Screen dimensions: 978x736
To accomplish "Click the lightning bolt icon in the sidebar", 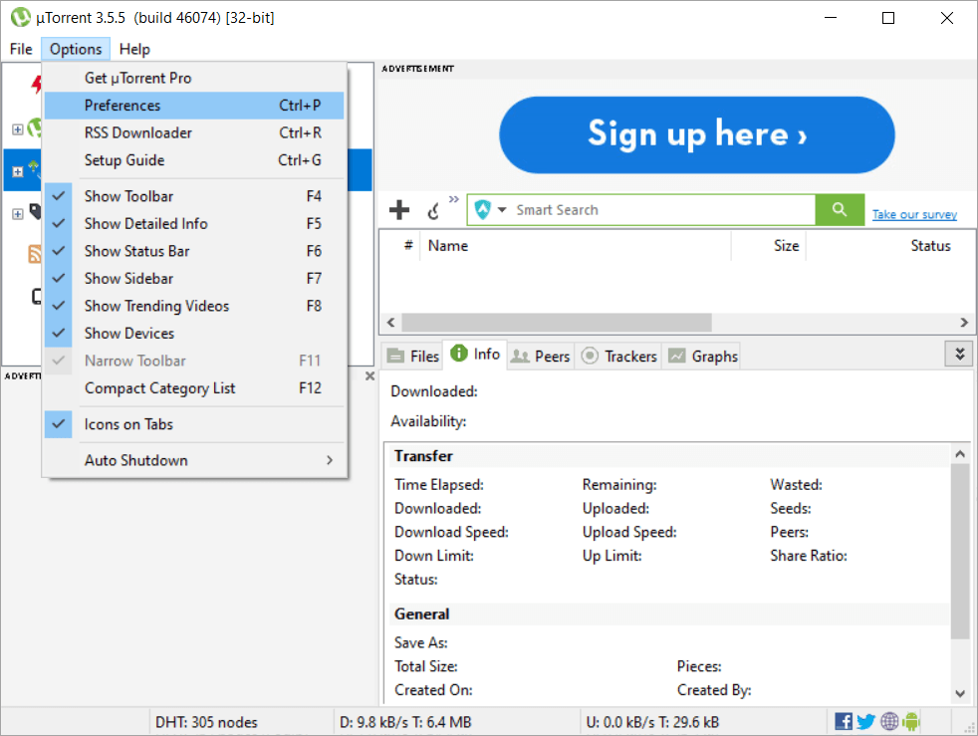I will coord(36,85).
